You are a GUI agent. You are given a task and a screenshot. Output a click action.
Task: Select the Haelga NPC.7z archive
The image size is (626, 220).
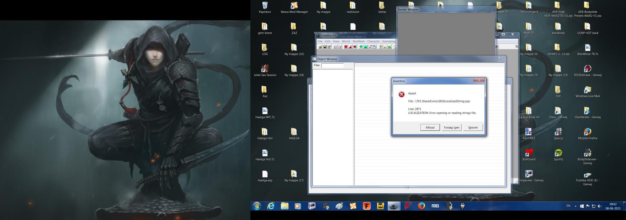pos(265,113)
